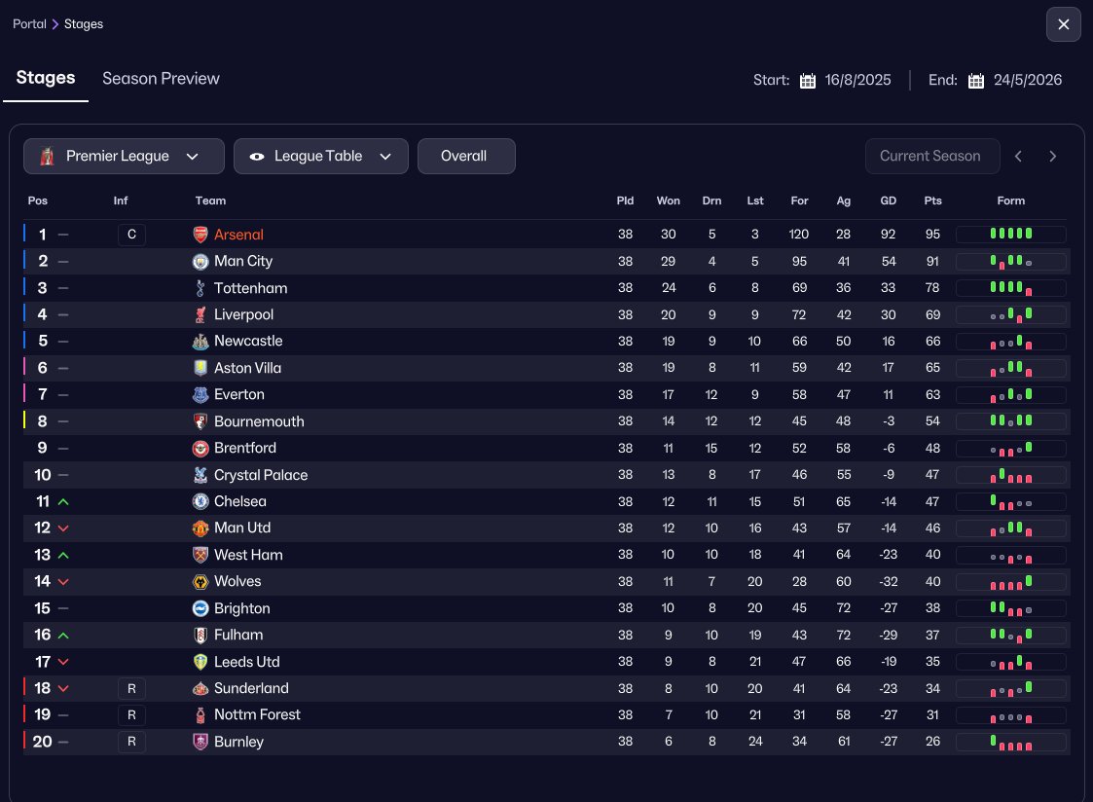
Task: Click the Premier League trophy icon
Action: pos(47,157)
